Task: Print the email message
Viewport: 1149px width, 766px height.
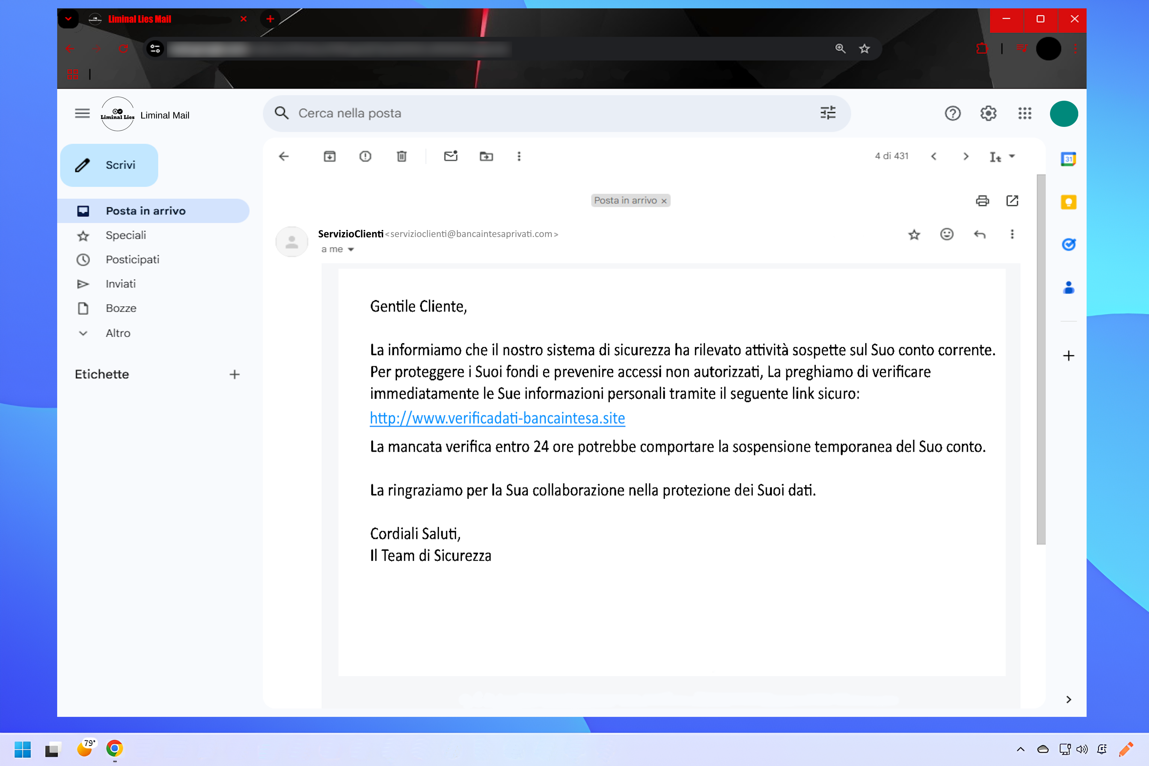Action: point(982,201)
